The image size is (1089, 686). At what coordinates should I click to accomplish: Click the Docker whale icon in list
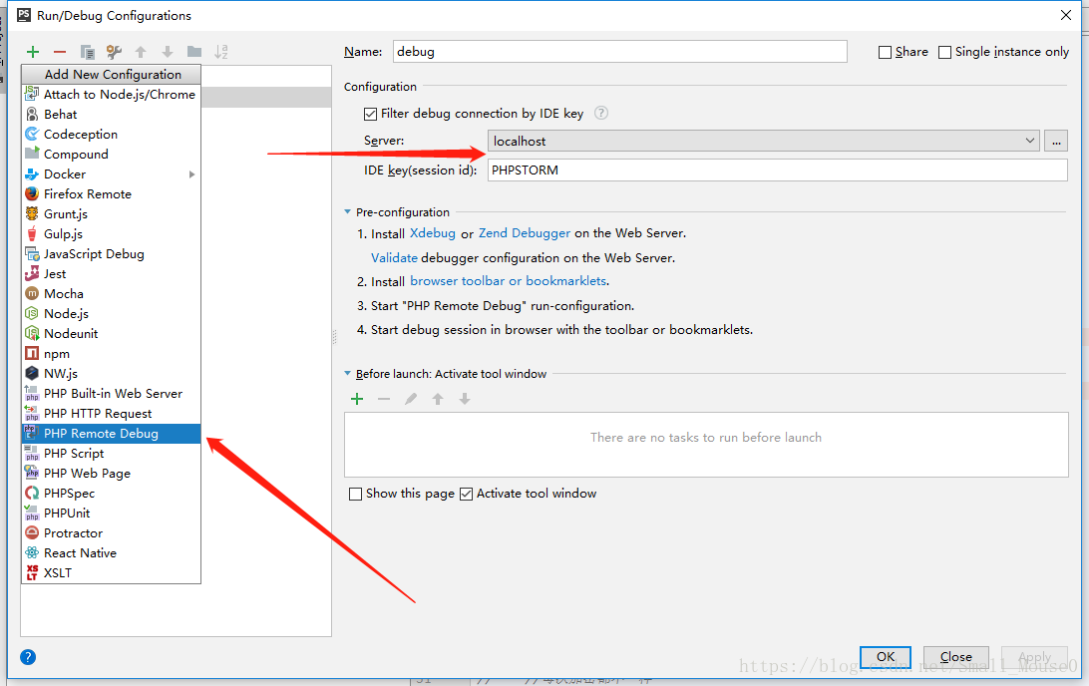[x=32, y=174]
